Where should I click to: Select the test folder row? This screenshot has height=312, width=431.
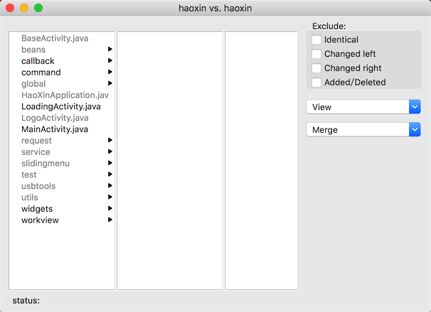62,175
